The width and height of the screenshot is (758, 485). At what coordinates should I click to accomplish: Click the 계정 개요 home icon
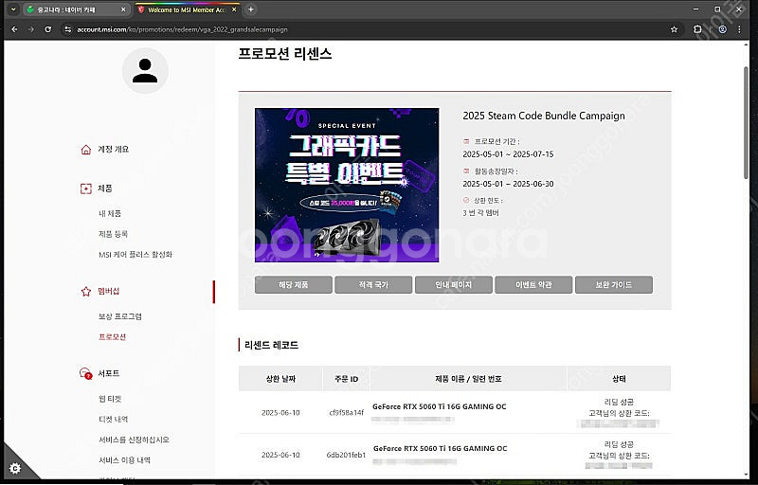(85, 150)
